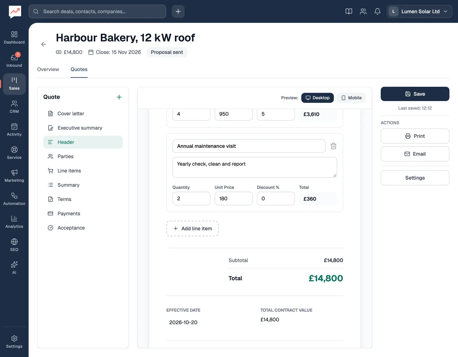Open Analytics chart icon

click(14, 222)
